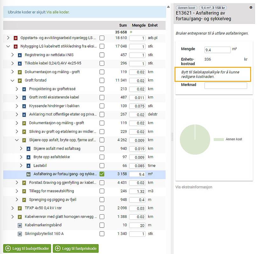
Task: Click P icon of Grøft forstad row
Action: tap(20, 81)
